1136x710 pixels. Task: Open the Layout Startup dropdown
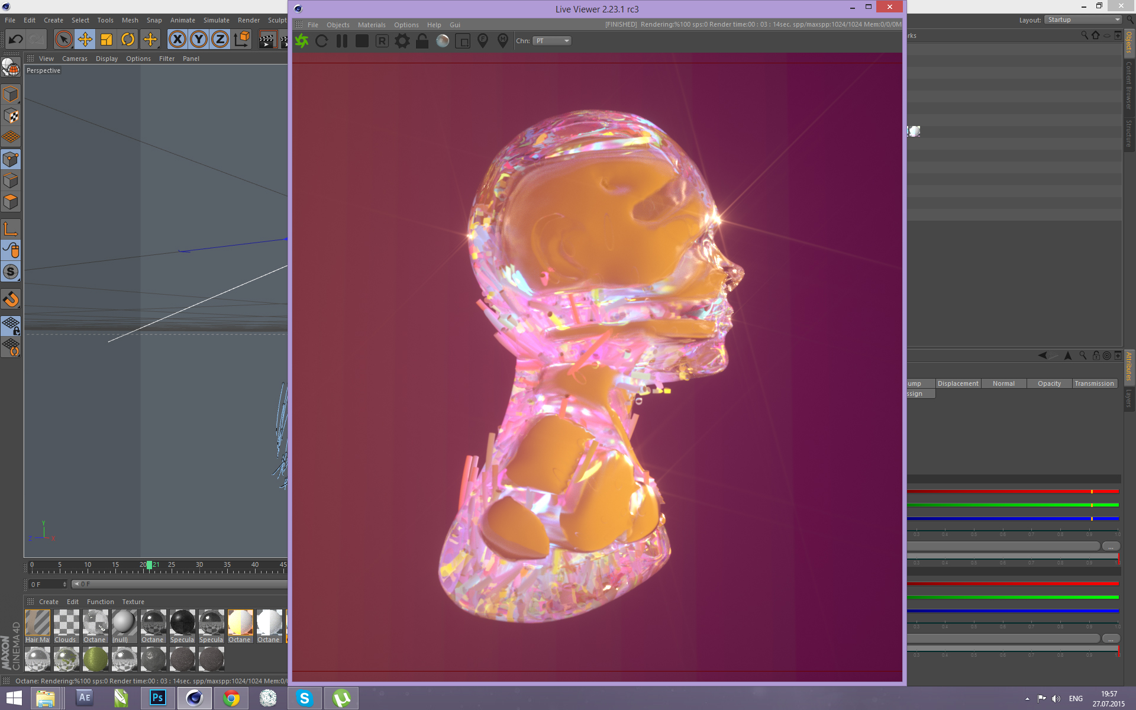click(x=1083, y=20)
